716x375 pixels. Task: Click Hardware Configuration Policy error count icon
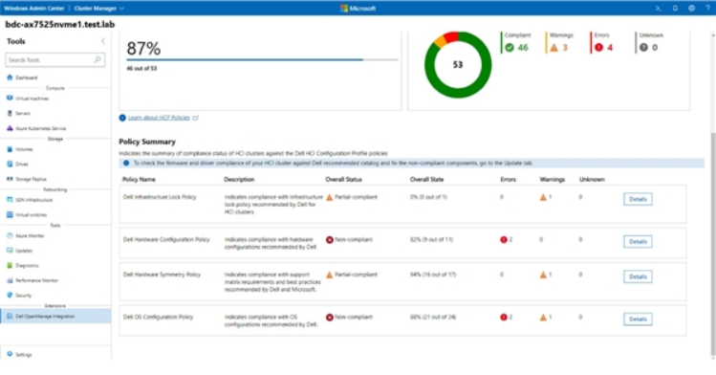point(504,239)
